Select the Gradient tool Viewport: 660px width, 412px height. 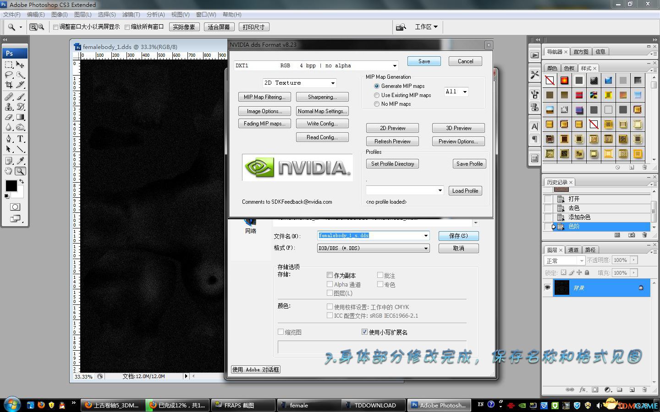(x=20, y=117)
